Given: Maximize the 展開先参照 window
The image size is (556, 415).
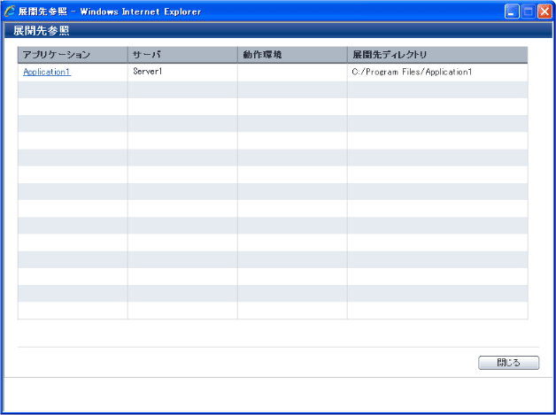Looking at the screenshot, I should 529,12.
